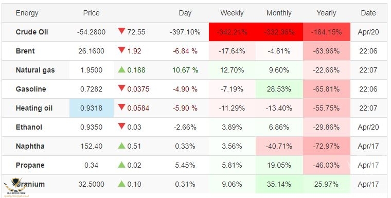Select the Ethanol row label
The height and width of the screenshot is (198, 391).
click(x=29, y=127)
